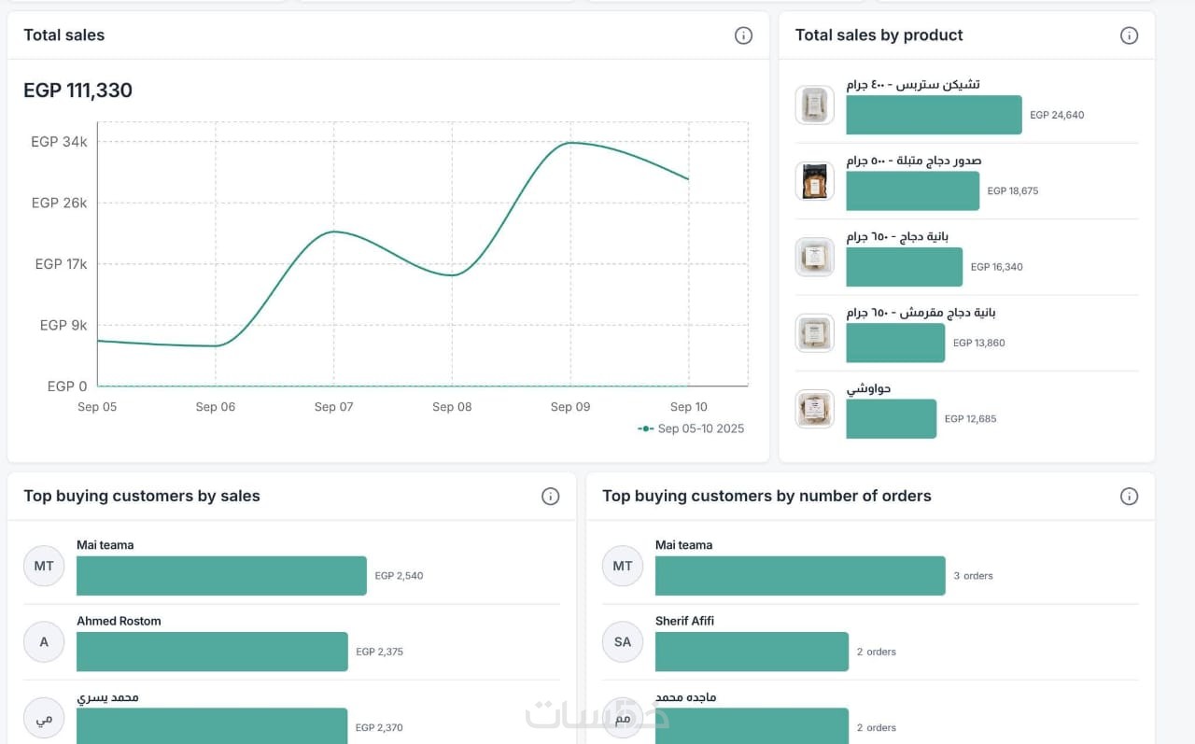1195x744 pixels.
Task: Show info for Top buying customers by number of orders
Action: pyautogui.click(x=1129, y=497)
